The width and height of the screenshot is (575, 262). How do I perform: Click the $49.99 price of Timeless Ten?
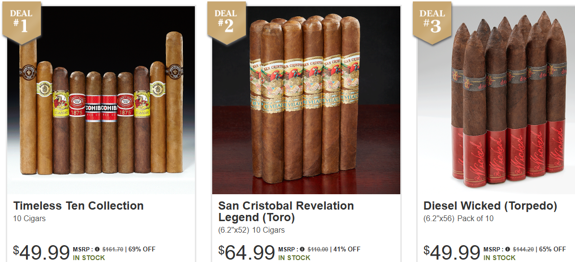tap(41, 252)
